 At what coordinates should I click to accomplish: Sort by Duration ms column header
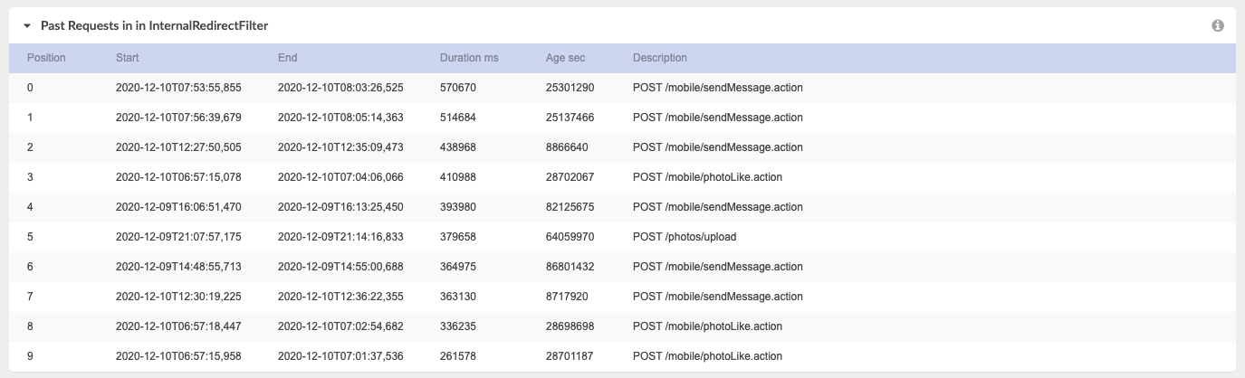click(x=469, y=58)
